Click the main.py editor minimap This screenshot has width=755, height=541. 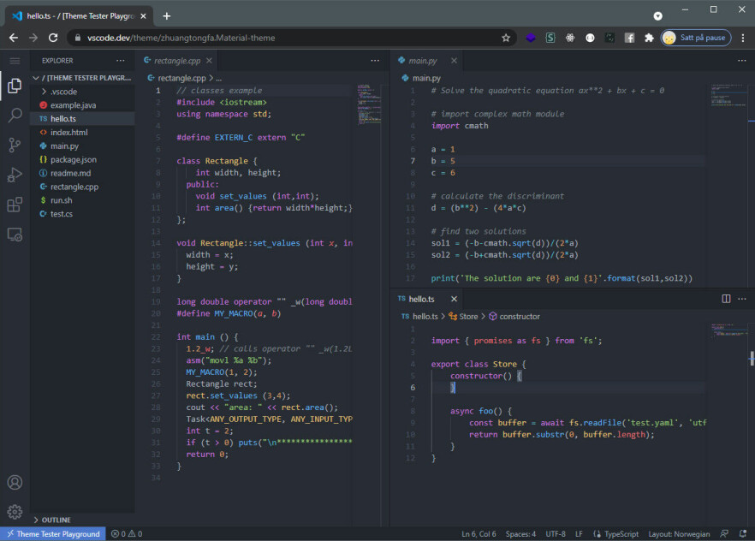point(729,95)
